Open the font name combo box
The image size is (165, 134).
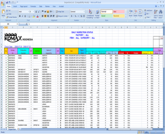coord(24,12)
